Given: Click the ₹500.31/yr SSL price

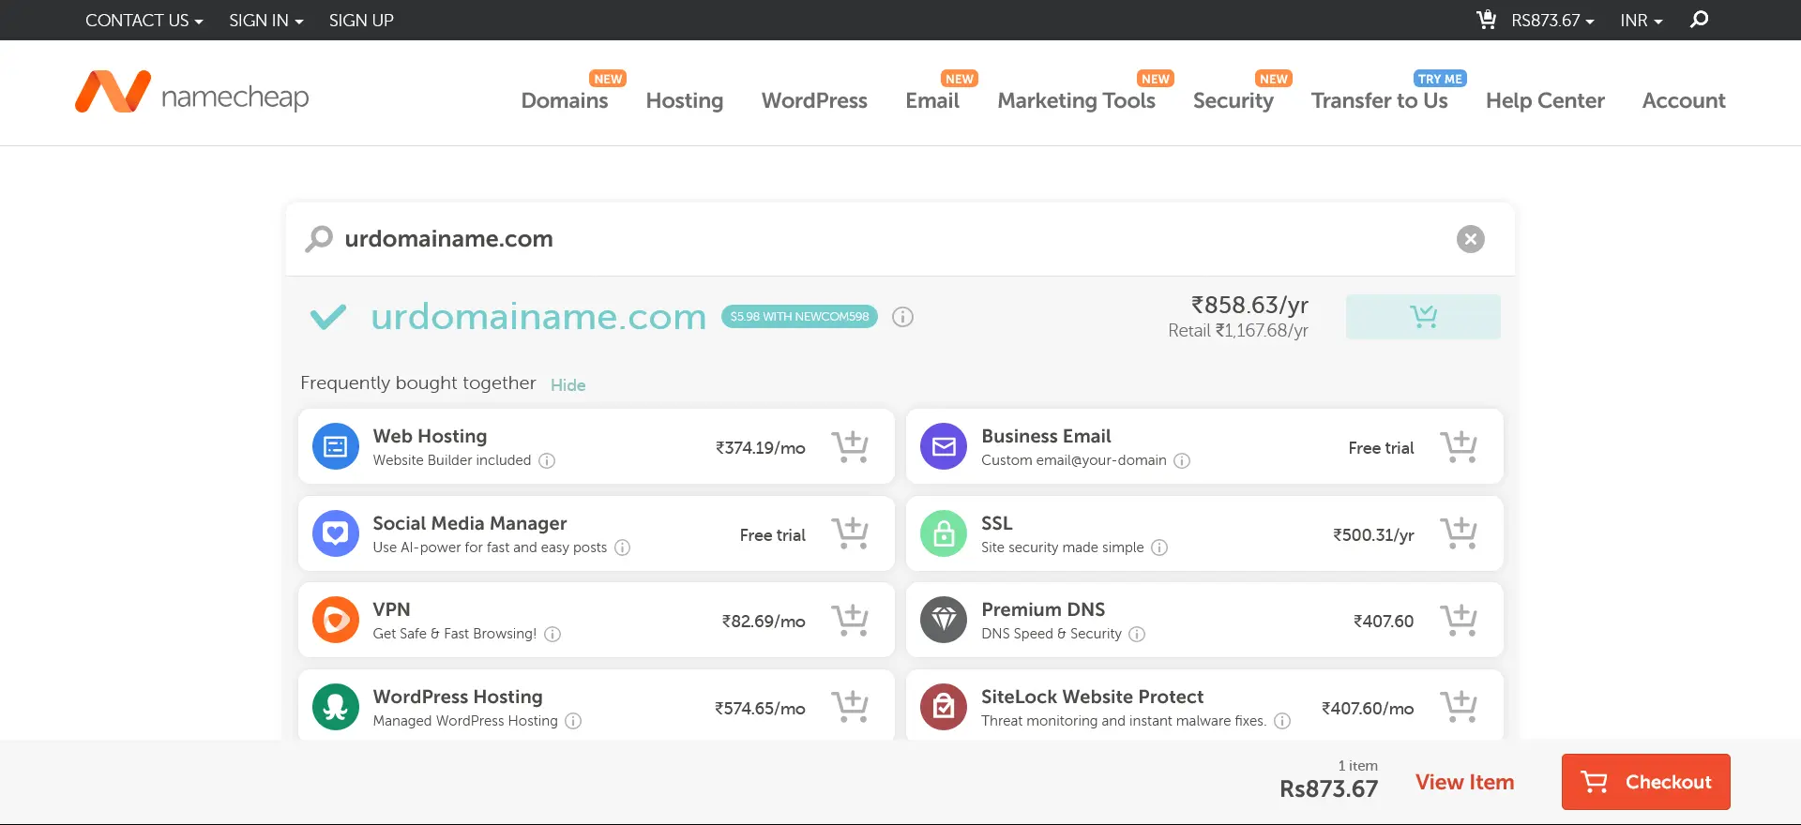Looking at the screenshot, I should pos(1373,535).
